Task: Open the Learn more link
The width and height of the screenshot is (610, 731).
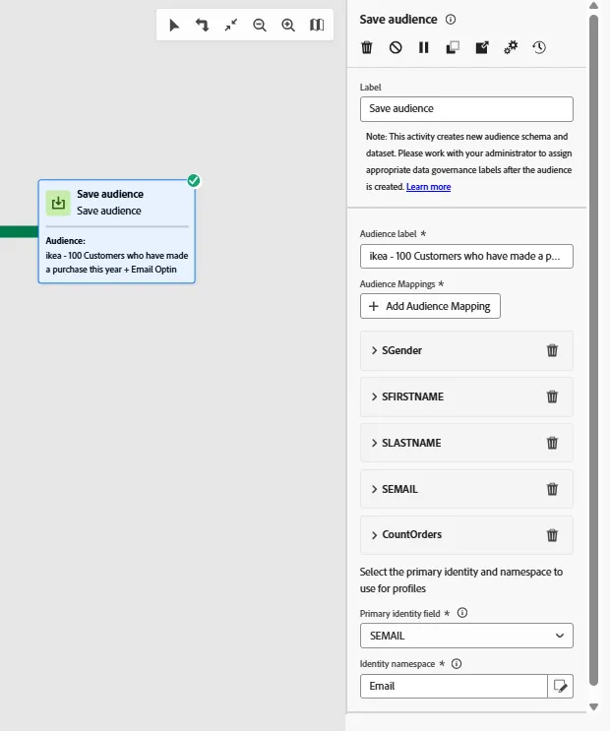Action: point(429,187)
